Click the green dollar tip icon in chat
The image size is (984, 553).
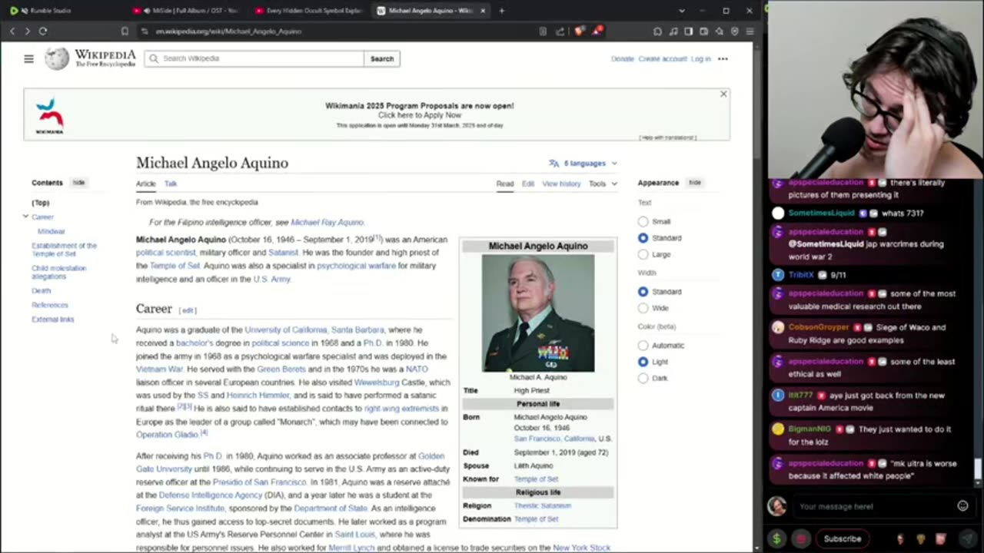coord(778,538)
